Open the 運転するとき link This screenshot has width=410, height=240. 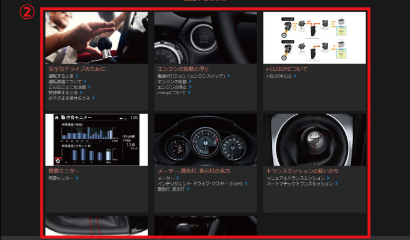[63, 76]
